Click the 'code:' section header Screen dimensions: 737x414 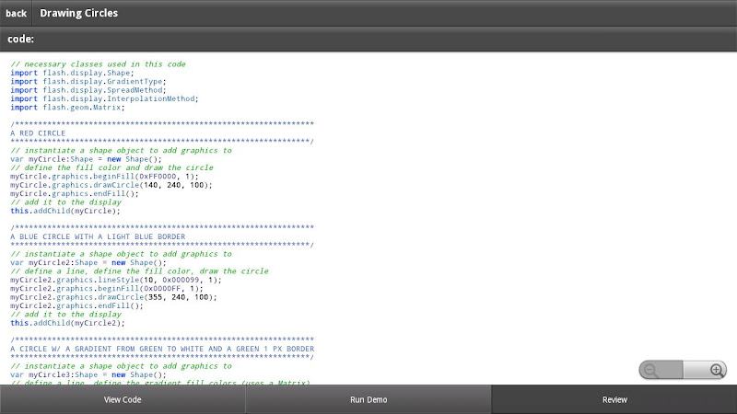[x=20, y=39]
